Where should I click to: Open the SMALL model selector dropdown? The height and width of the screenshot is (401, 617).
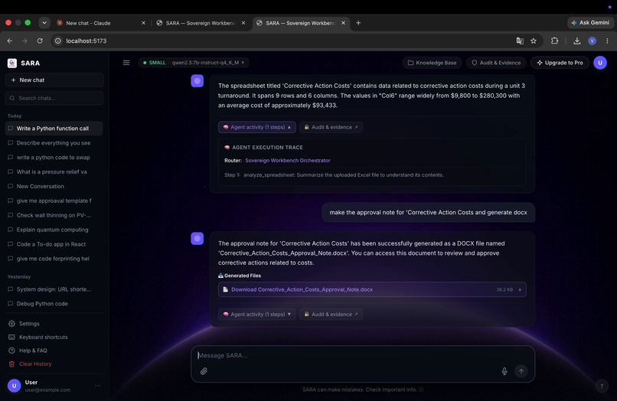coord(194,63)
